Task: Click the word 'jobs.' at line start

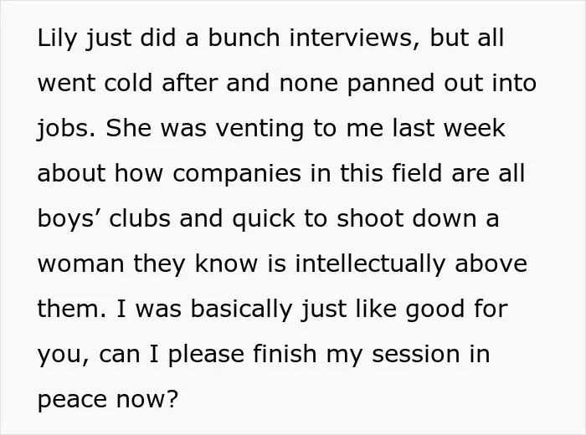Action: 66,129
